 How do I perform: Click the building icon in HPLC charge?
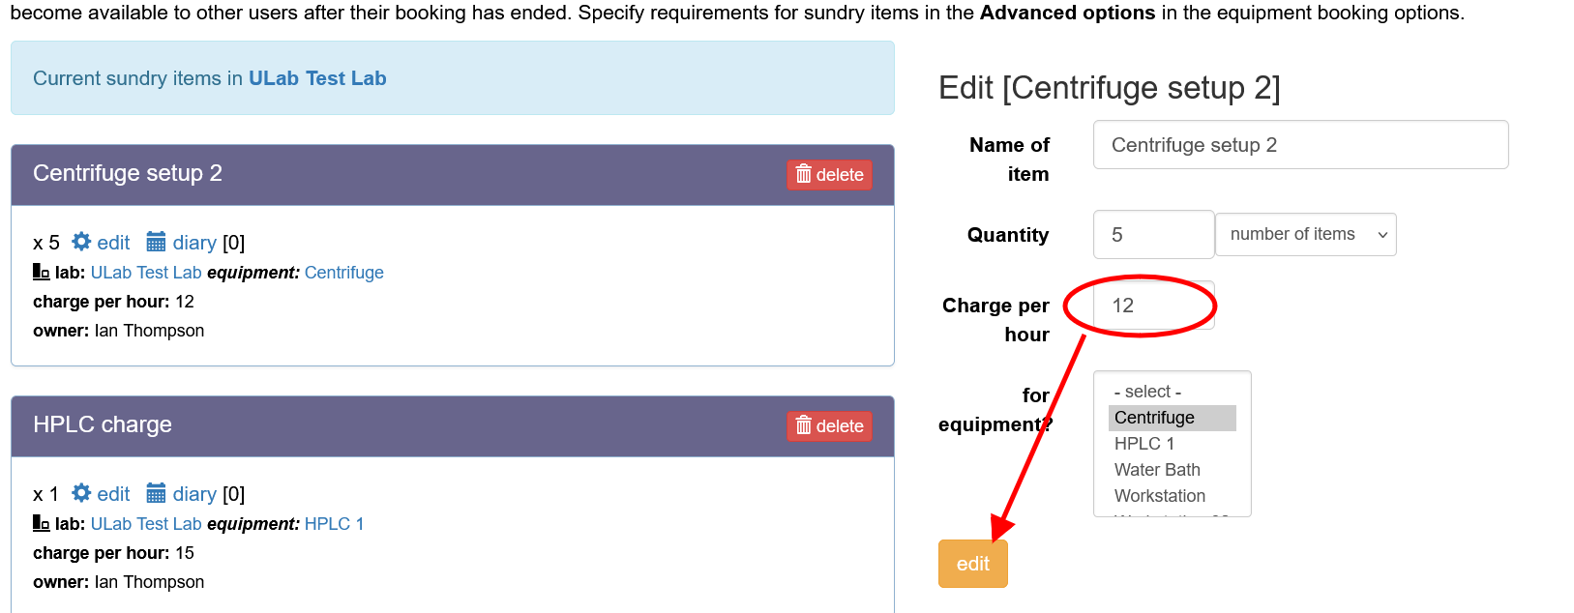pyautogui.click(x=41, y=523)
